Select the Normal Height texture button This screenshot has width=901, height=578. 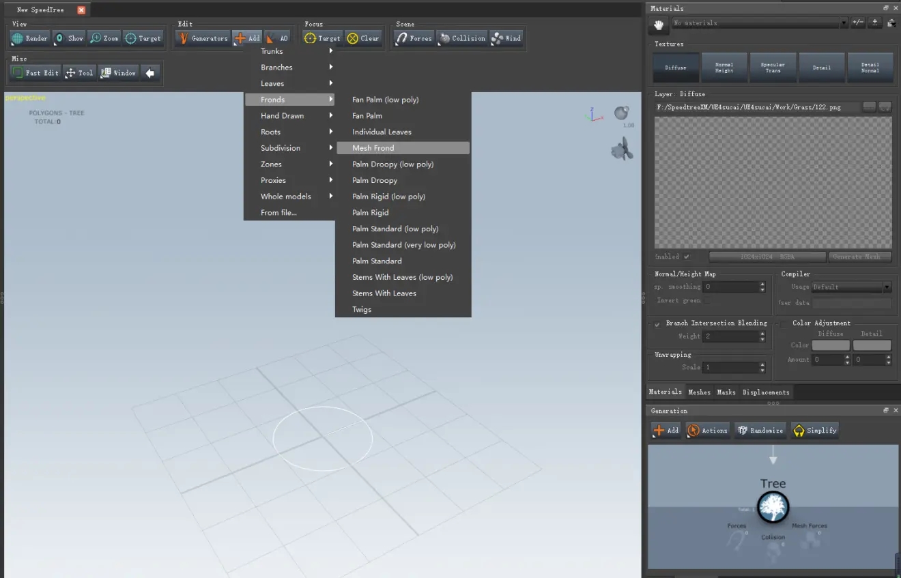coord(724,68)
